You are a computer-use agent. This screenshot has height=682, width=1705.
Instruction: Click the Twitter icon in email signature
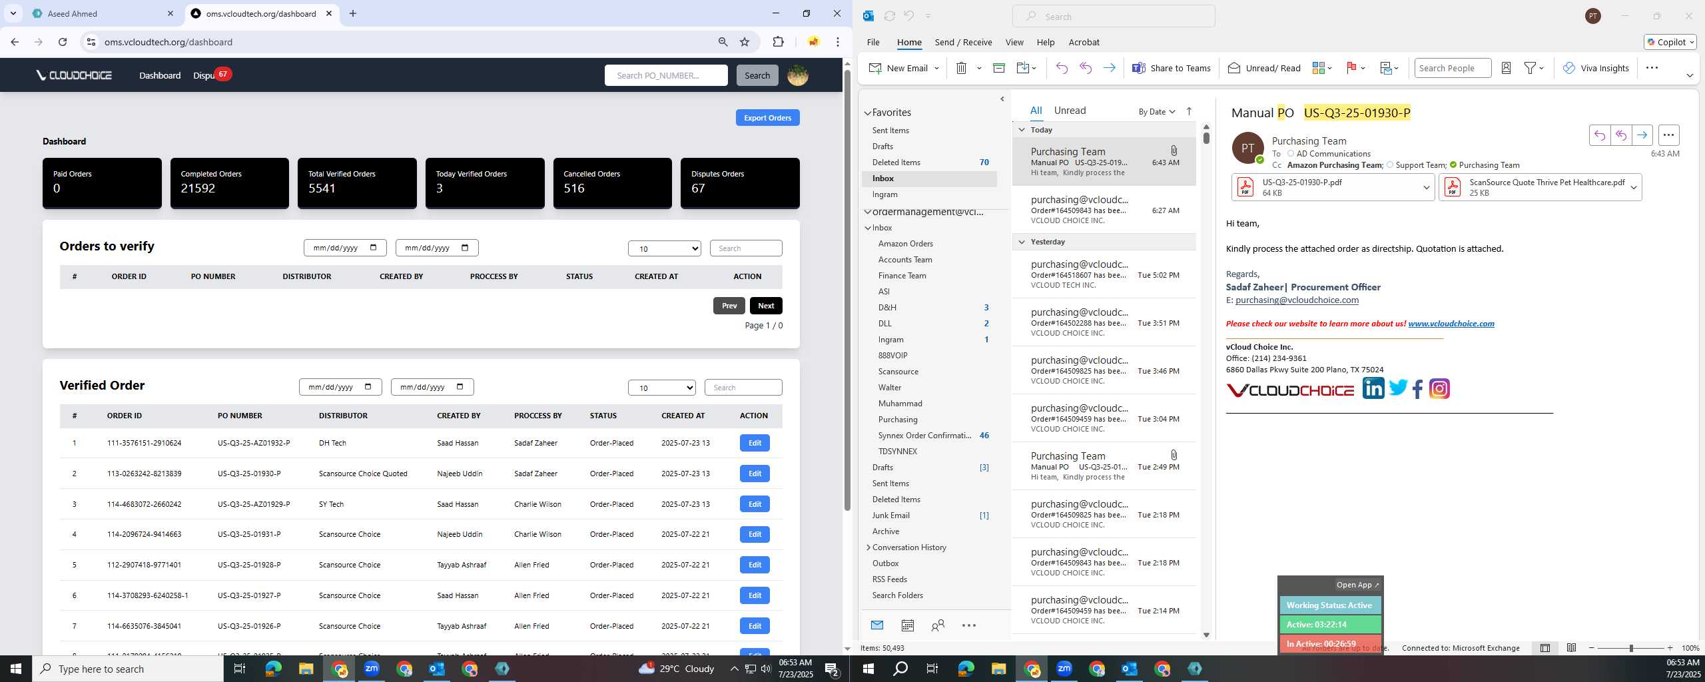1397,388
